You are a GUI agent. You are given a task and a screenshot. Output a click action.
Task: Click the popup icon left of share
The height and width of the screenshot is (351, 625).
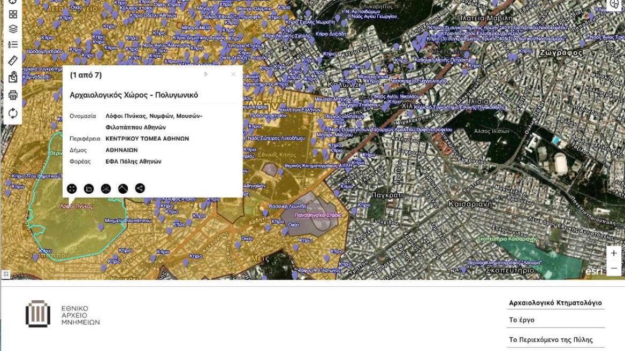[123, 188]
